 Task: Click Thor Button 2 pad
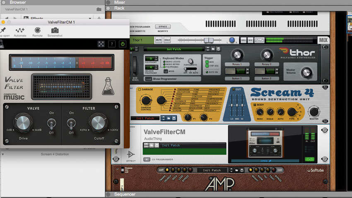(260, 71)
